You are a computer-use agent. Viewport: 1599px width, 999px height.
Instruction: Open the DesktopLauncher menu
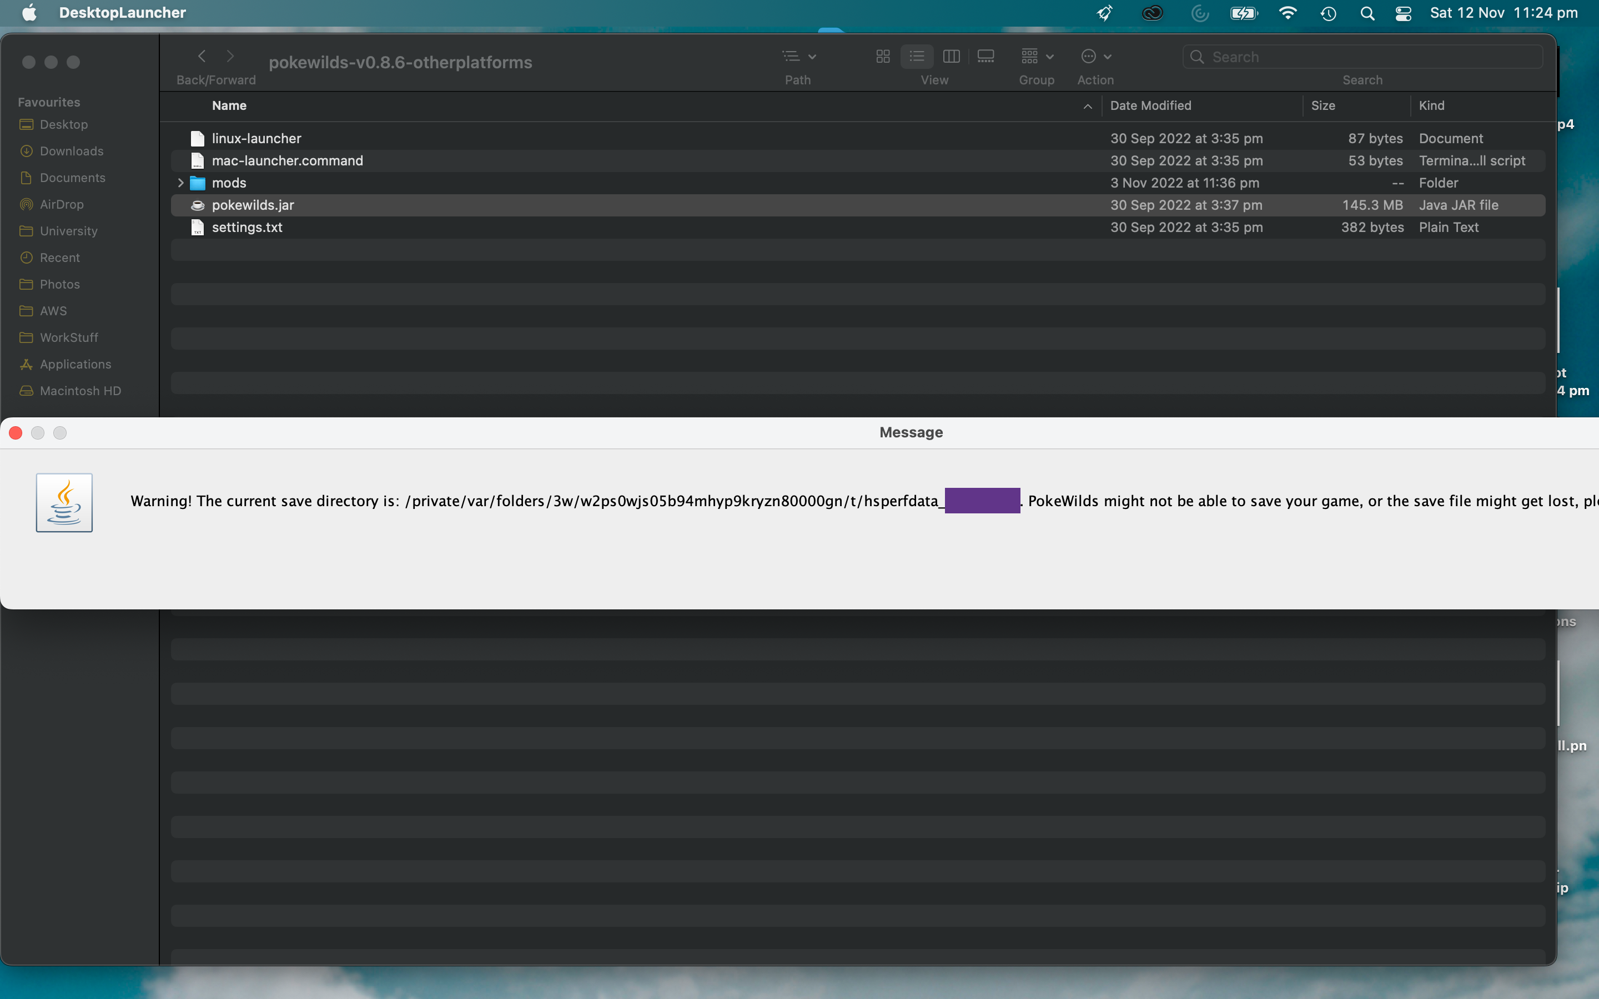(122, 13)
